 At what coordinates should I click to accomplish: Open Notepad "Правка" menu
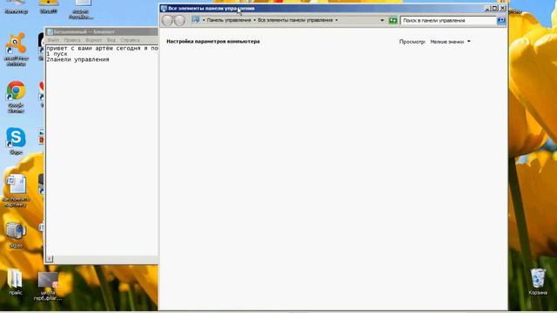click(72, 40)
